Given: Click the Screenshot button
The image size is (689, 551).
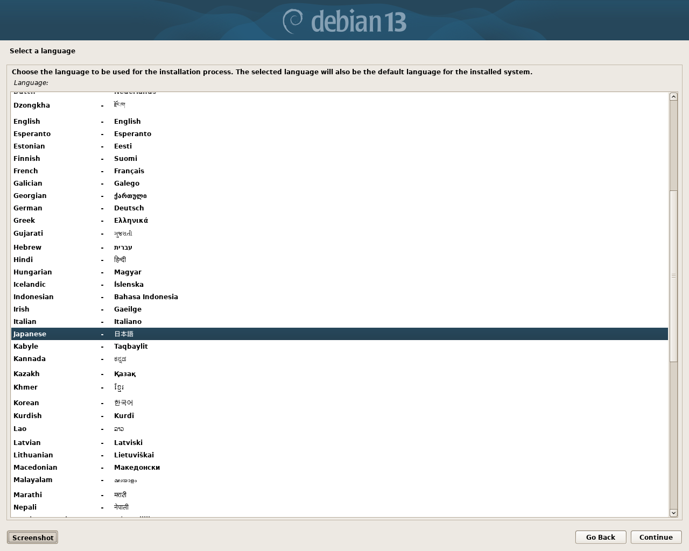Looking at the screenshot, I should click(x=32, y=537).
